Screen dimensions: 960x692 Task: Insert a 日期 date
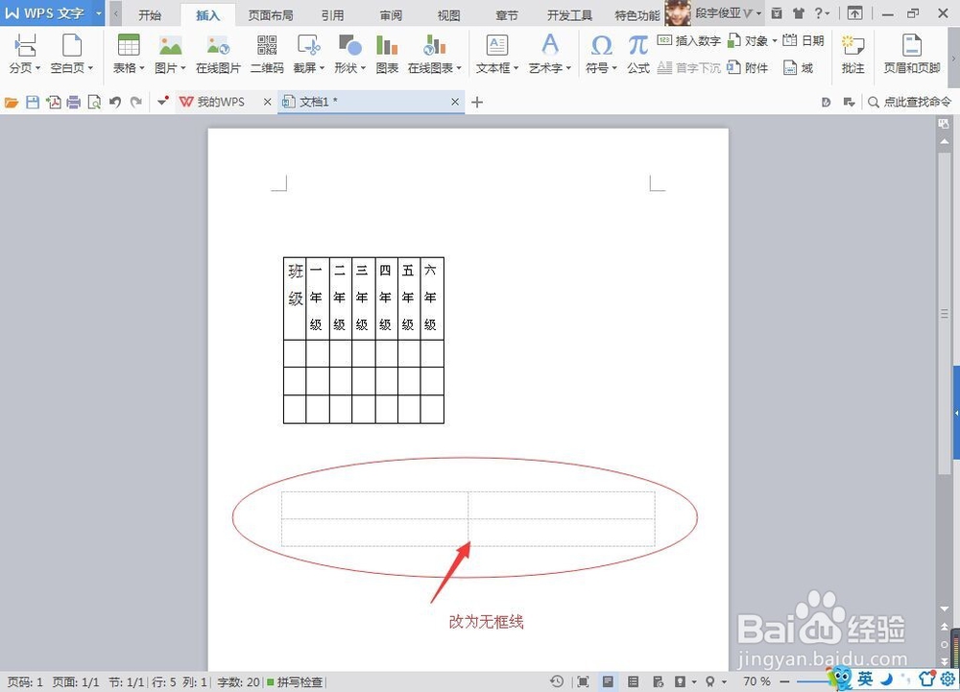pos(804,41)
